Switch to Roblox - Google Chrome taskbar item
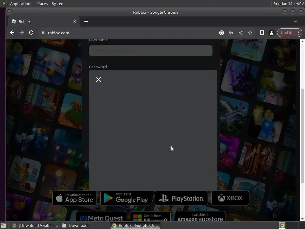The width and height of the screenshot is (305, 229). 136,225
